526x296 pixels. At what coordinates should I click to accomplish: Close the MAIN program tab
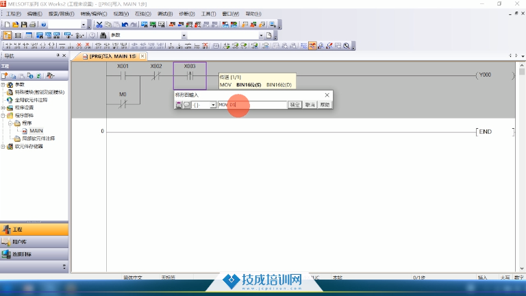142,56
